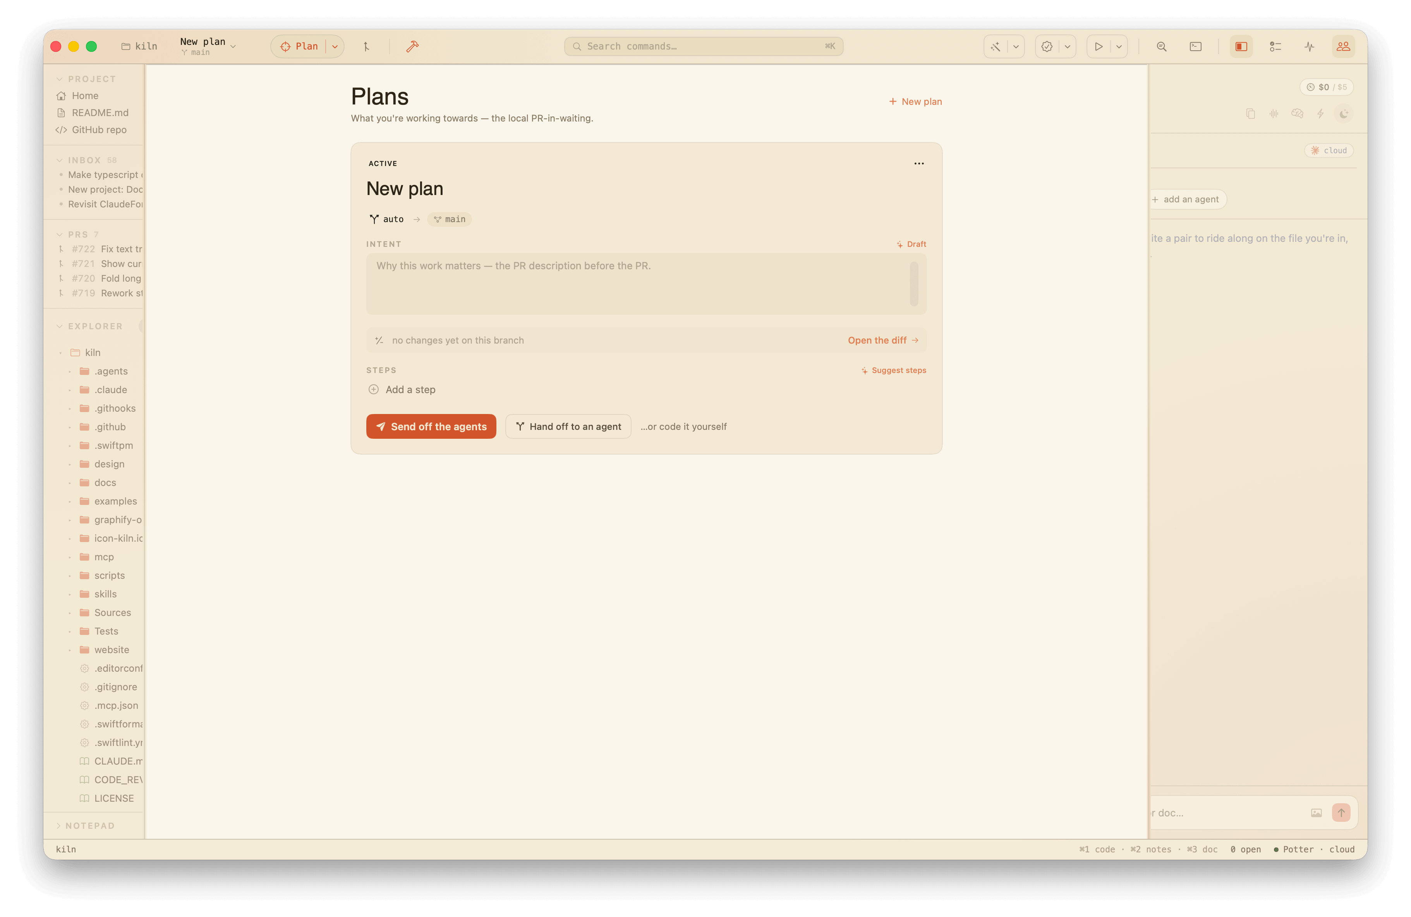Toggle the agents people panel icon

[x=1343, y=46]
